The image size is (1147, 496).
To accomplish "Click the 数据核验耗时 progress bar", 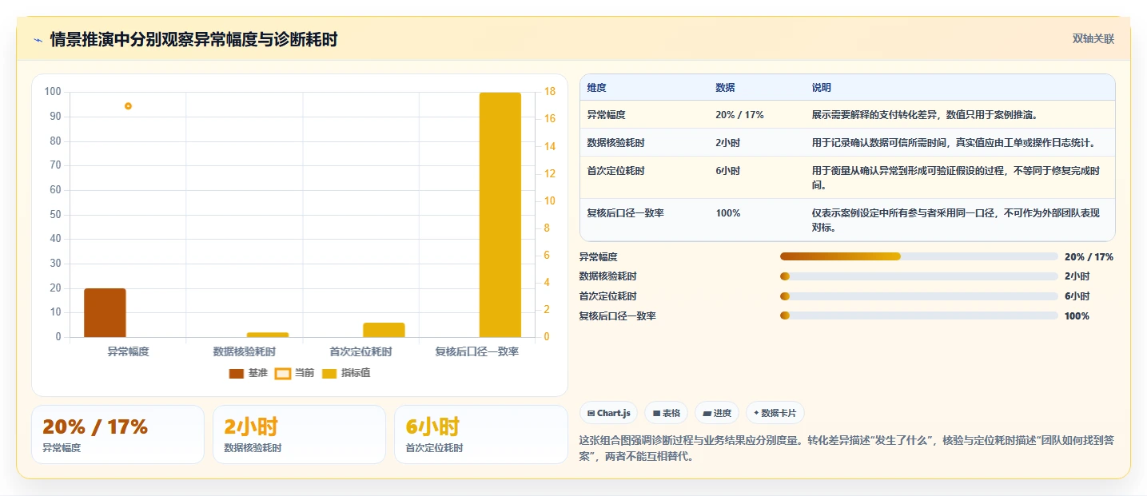I will (919, 276).
